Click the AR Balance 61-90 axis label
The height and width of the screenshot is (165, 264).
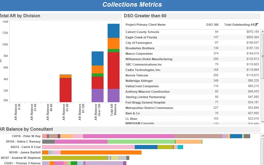(65, 112)
